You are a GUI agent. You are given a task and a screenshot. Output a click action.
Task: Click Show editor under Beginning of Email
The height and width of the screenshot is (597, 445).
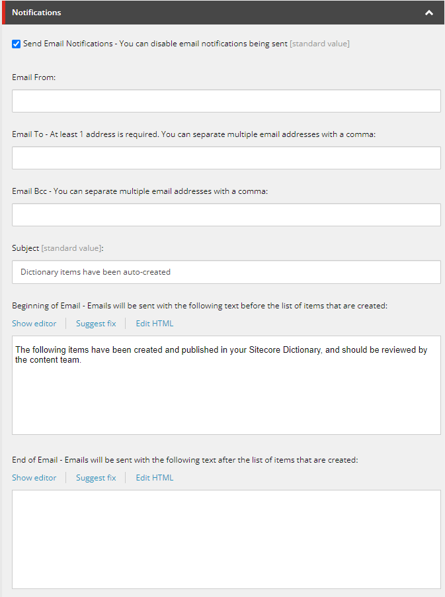(34, 324)
